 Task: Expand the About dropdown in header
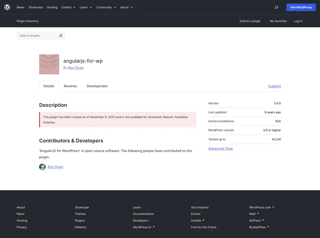tap(127, 7)
